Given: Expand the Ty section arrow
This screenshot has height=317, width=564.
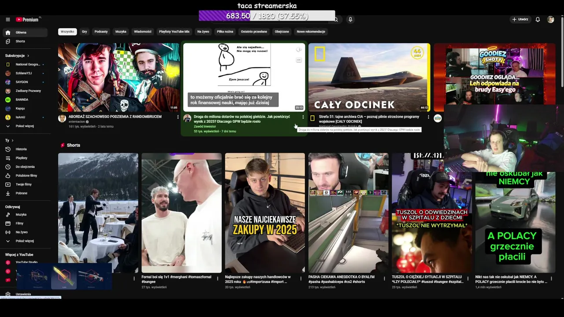Looking at the screenshot, I should [12, 140].
